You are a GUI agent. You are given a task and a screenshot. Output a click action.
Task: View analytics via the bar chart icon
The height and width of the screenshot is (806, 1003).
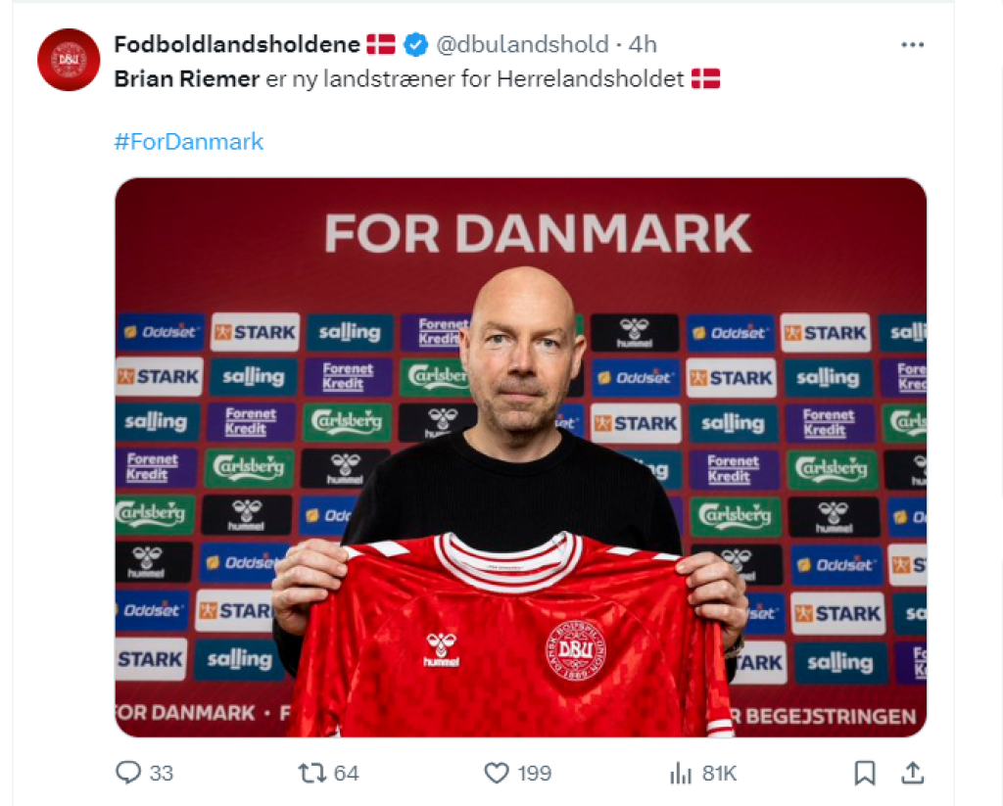click(x=681, y=773)
